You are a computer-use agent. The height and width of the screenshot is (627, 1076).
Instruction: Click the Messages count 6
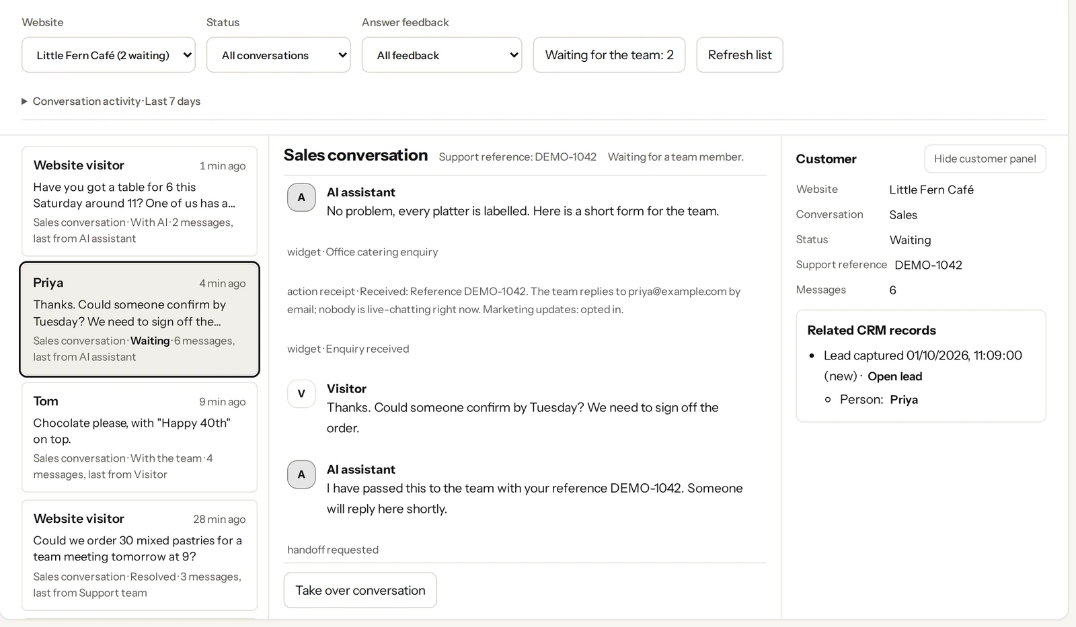[892, 290]
